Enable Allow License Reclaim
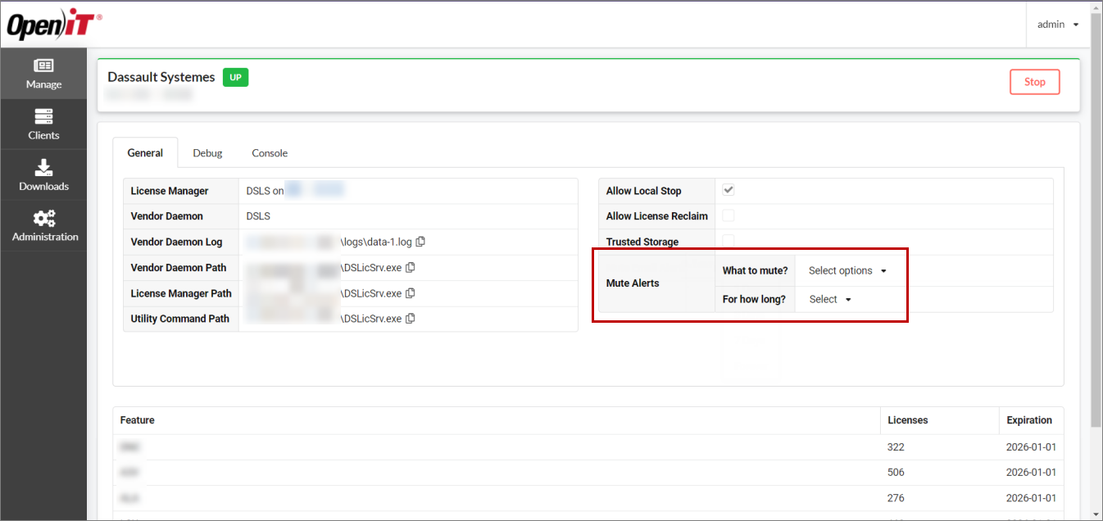 tap(728, 215)
